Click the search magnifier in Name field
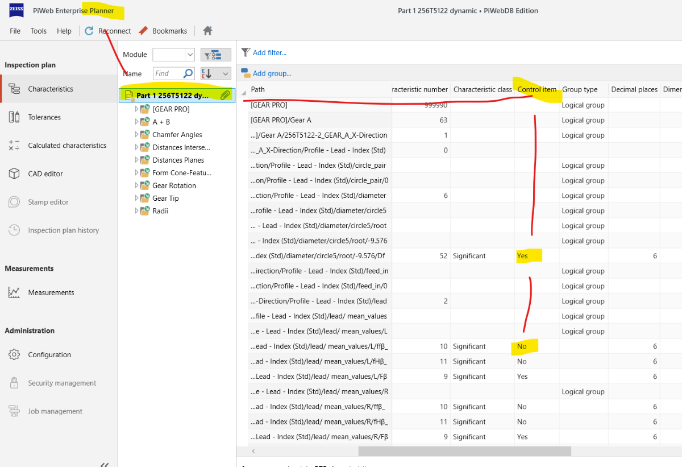The image size is (682, 467). point(188,73)
